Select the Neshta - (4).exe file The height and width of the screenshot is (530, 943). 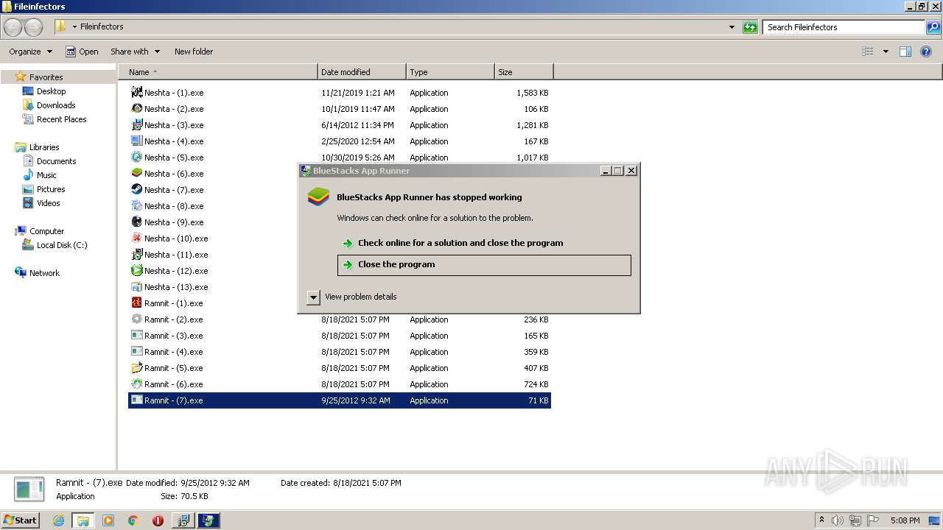pos(174,141)
